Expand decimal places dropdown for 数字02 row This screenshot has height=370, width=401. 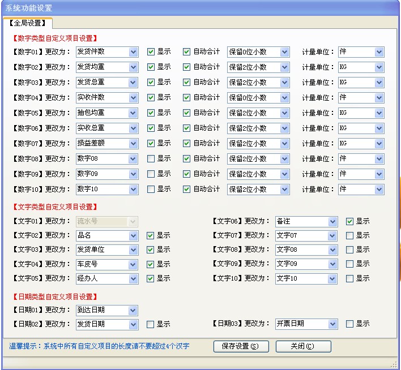click(x=284, y=67)
